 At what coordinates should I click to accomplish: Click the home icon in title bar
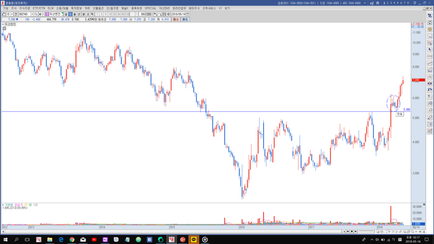tap(378, 3)
